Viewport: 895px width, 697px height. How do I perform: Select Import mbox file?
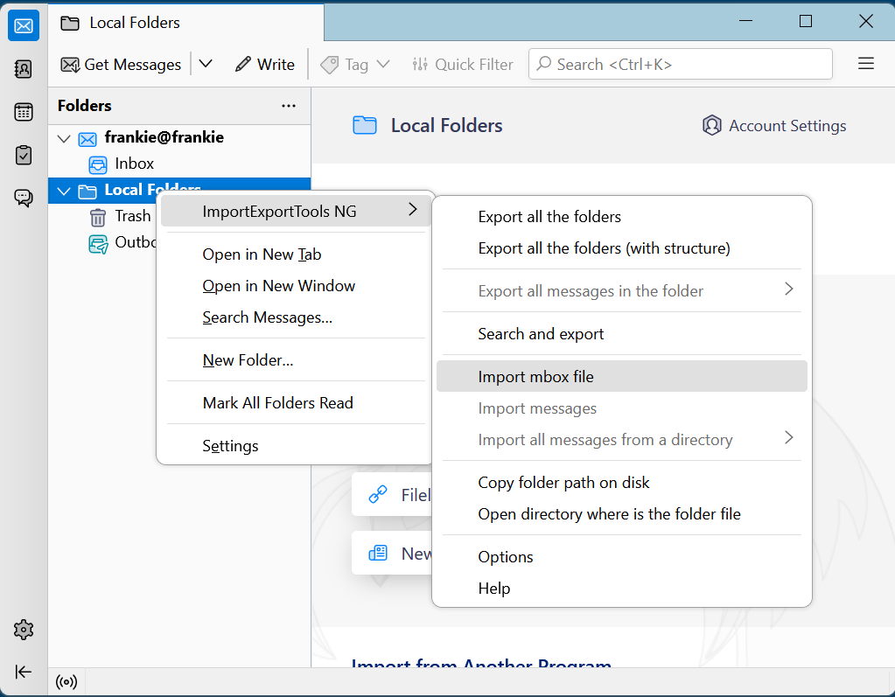(622, 376)
